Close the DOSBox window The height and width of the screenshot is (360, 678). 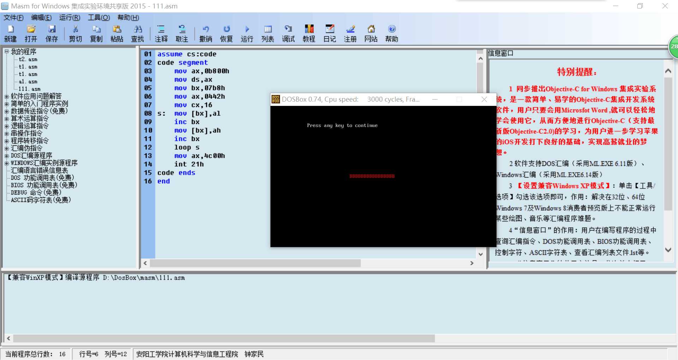pyautogui.click(x=484, y=100)
